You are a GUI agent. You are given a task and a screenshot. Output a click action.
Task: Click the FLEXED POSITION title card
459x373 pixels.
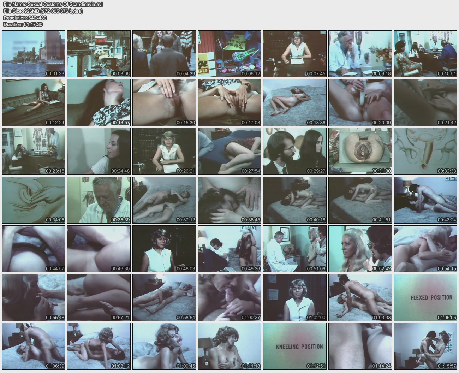pos(425,297)
